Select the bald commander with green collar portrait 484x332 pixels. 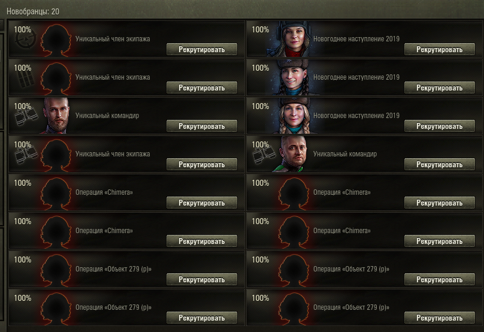[293, 154]
